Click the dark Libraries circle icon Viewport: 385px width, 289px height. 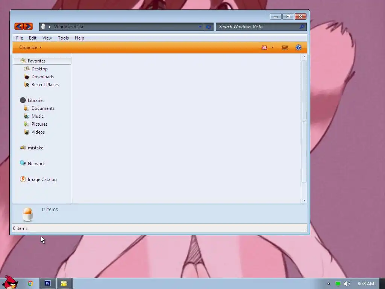coord(23,100)
